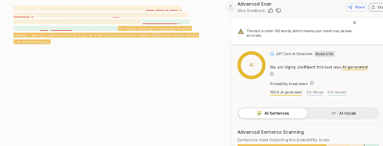Select the 0% Mixed breakdown
The height and width of the screenshot is (146, 383).
[x=315, y=92]
